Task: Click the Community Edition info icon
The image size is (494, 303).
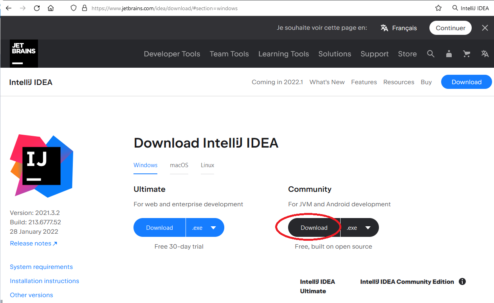Action: tap(462, 281)
